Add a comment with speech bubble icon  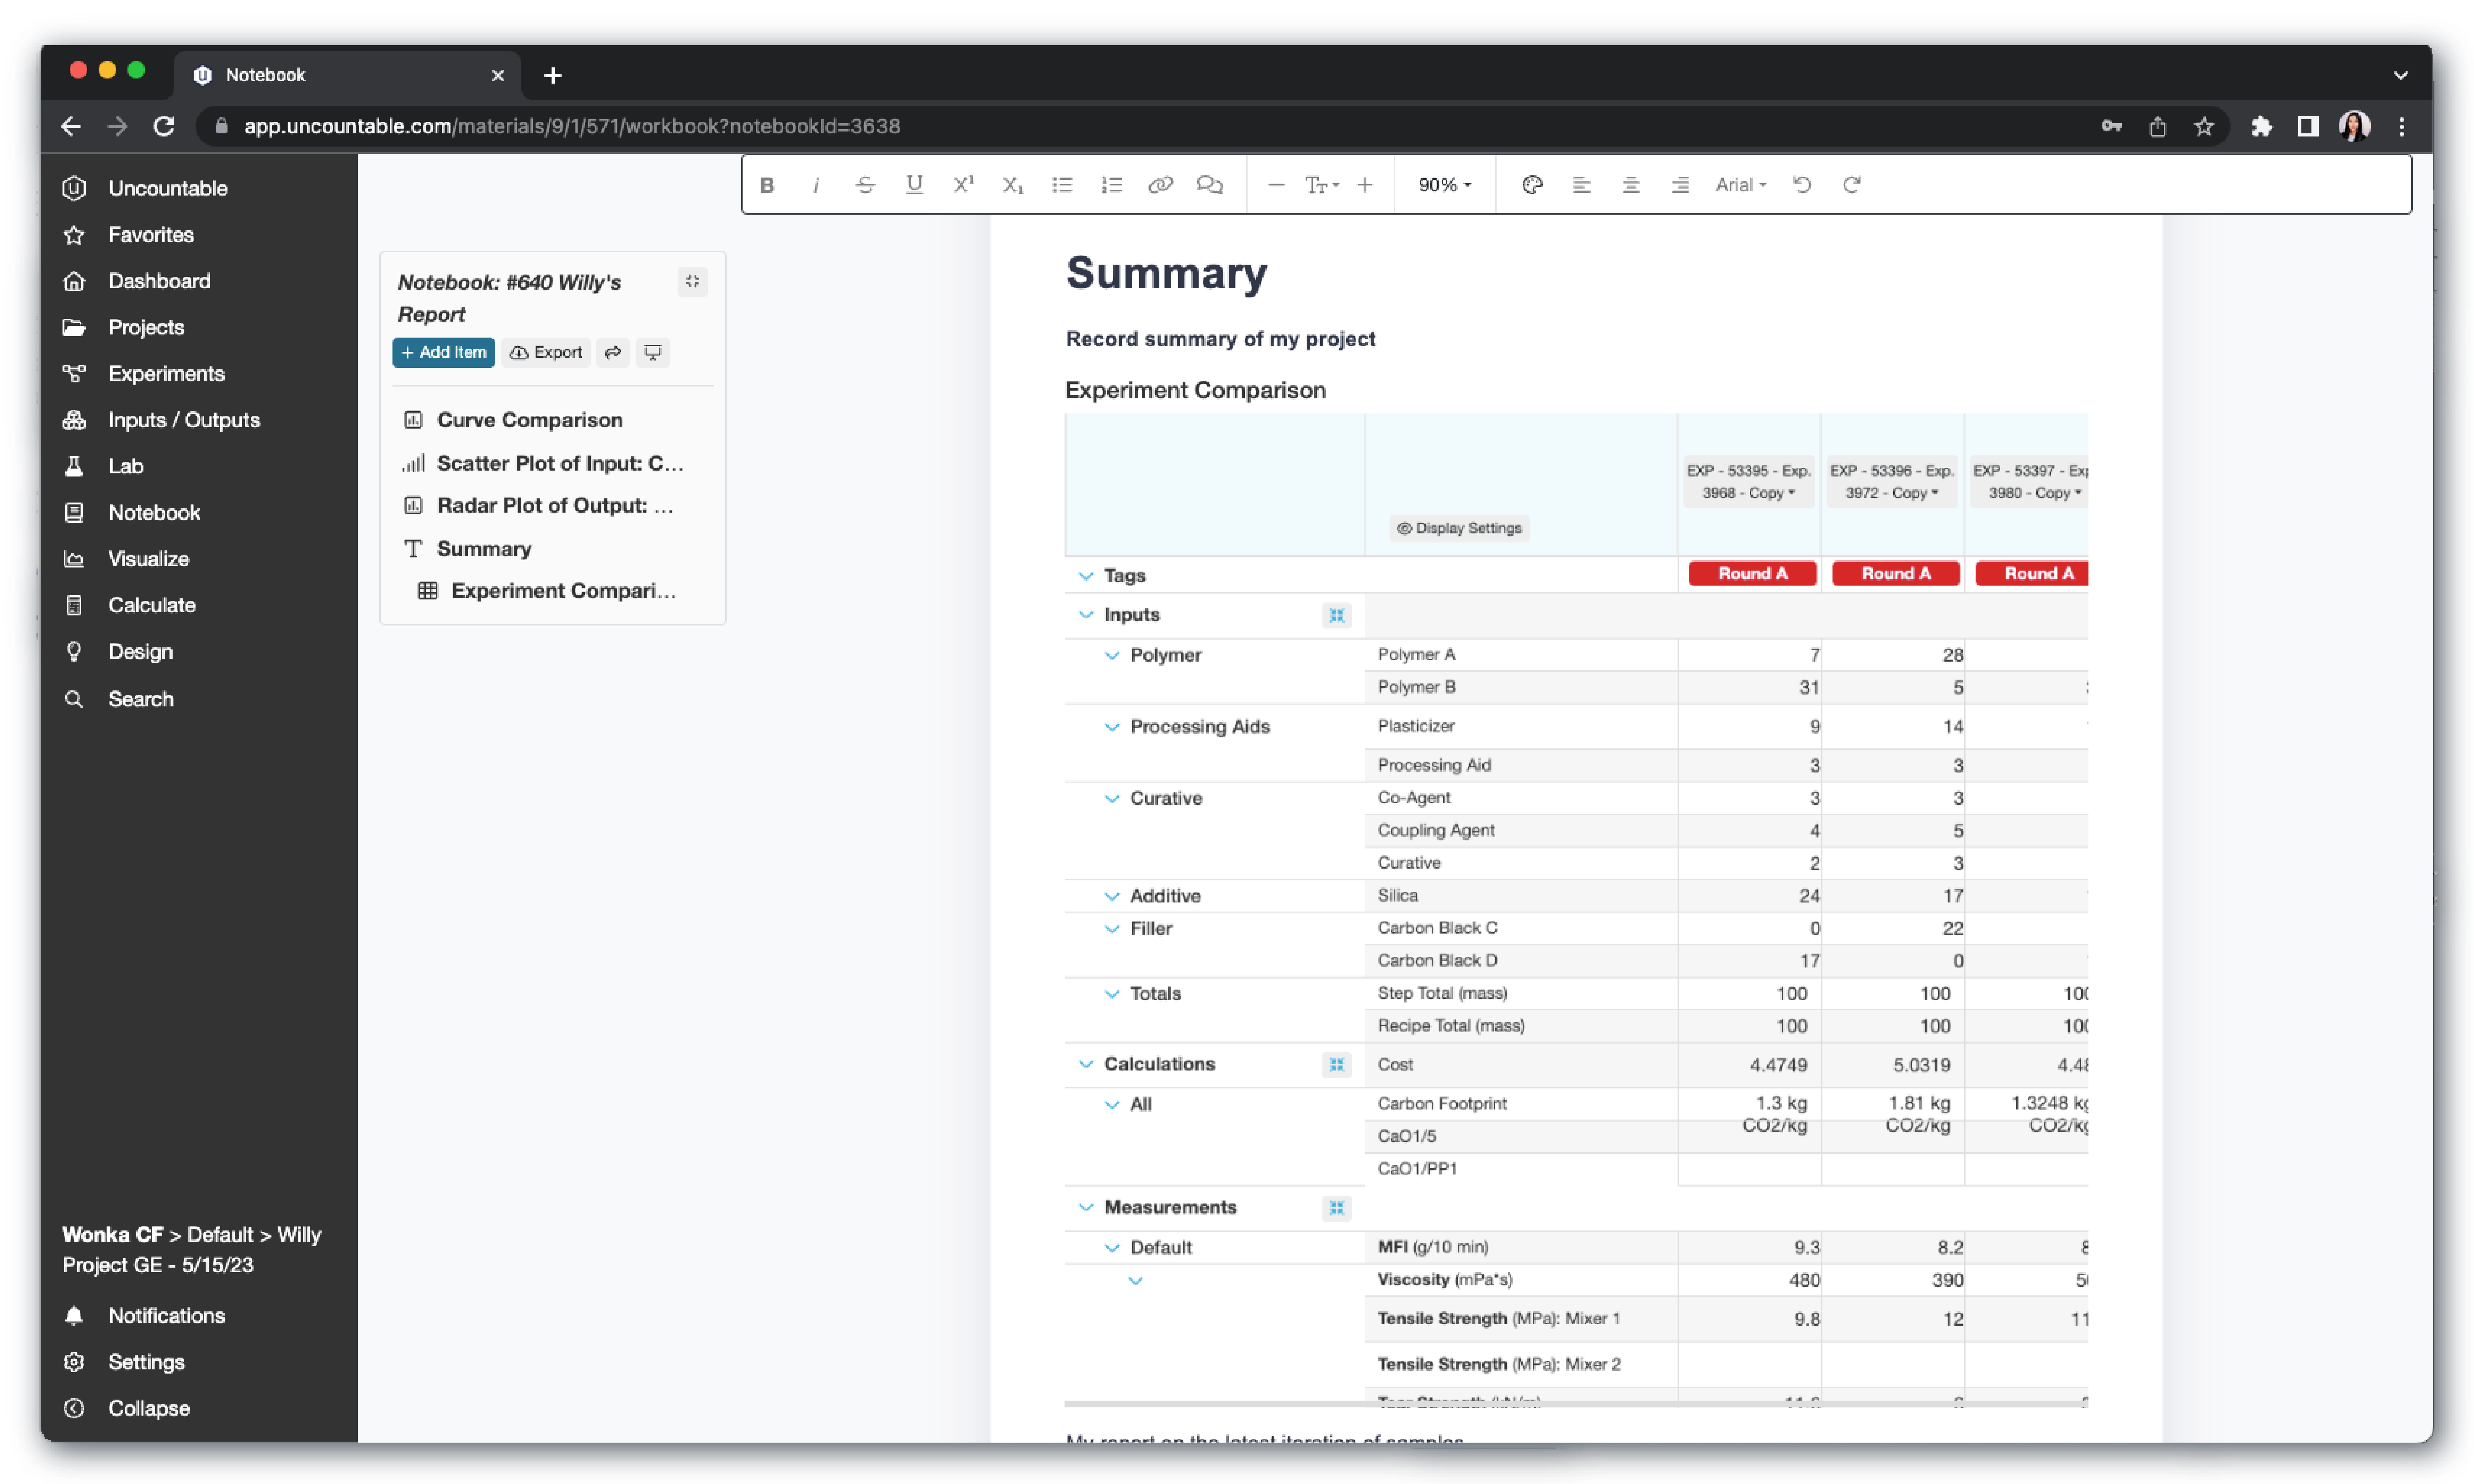click(x=1210, y=185)
